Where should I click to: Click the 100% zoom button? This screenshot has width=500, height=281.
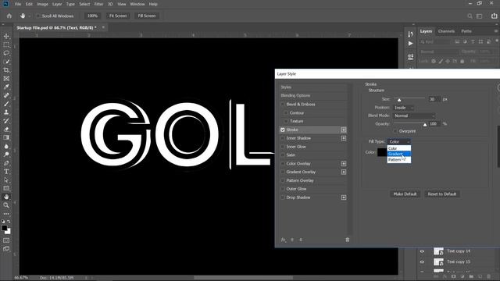click(x=92, y=16)
